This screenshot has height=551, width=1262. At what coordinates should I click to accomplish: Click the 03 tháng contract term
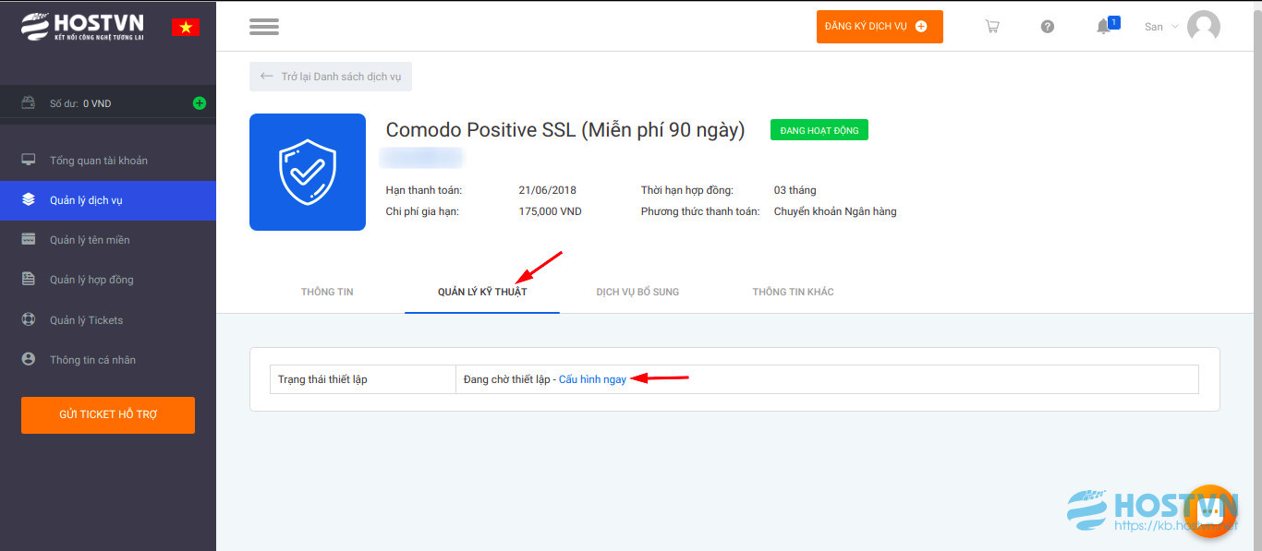coord(795,190)
